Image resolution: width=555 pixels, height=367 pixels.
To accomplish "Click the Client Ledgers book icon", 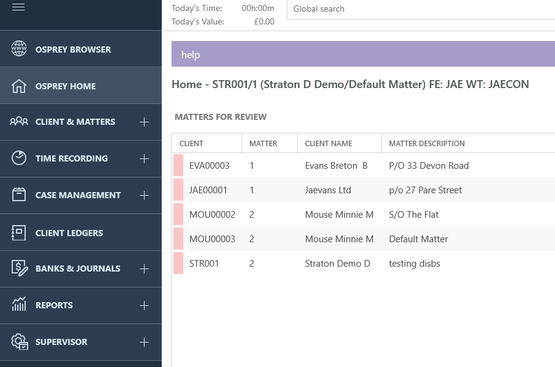I will 19,232.
